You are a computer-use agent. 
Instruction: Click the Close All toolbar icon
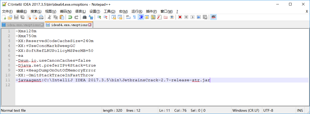click(35, 17)
